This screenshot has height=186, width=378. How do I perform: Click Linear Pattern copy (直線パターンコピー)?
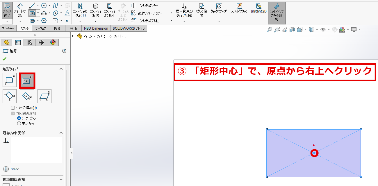(x=147, y=13)
